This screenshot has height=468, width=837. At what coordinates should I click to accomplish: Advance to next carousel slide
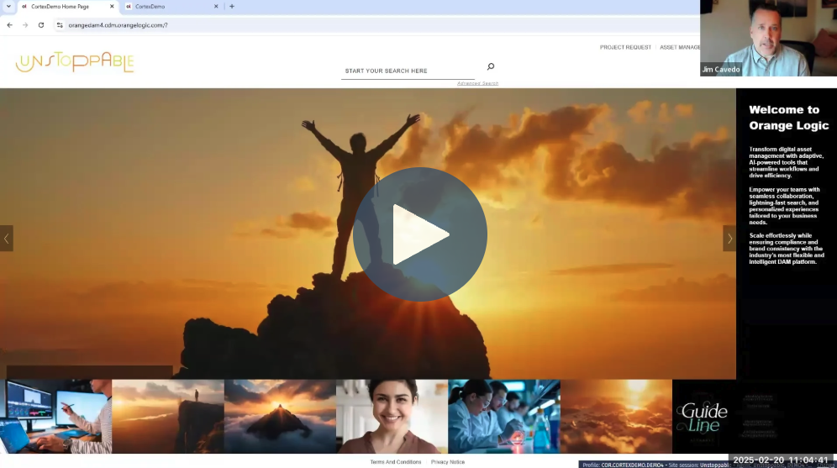coord(729,238)
